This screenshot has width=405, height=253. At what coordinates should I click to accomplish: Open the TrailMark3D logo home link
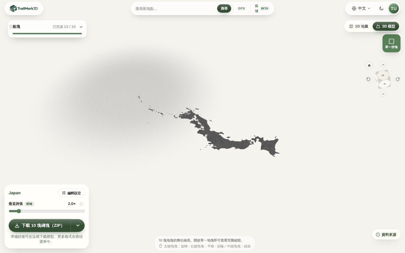[x=24, y=8]
